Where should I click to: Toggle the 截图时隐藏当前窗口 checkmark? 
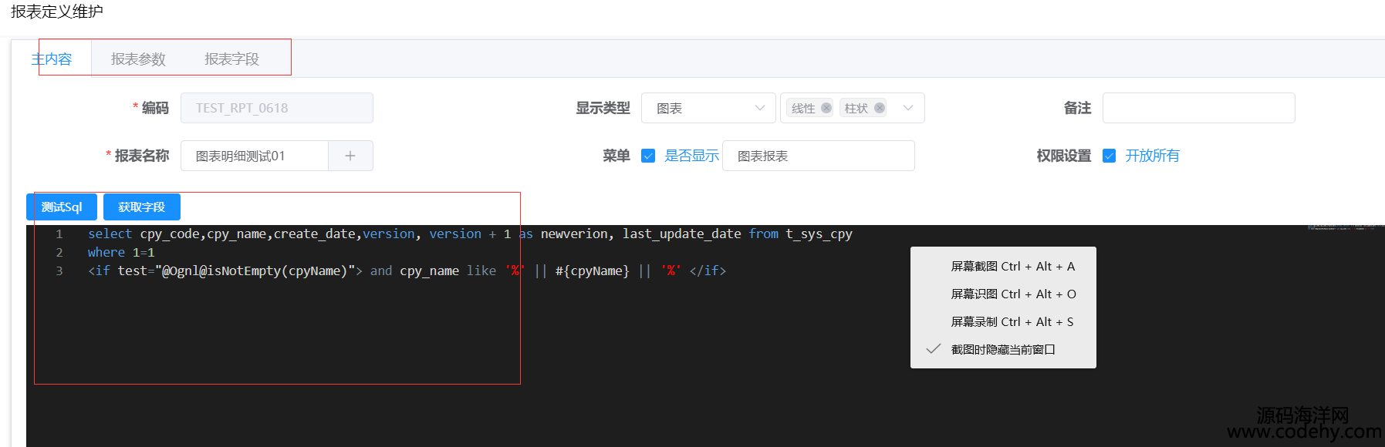(934, 349)
